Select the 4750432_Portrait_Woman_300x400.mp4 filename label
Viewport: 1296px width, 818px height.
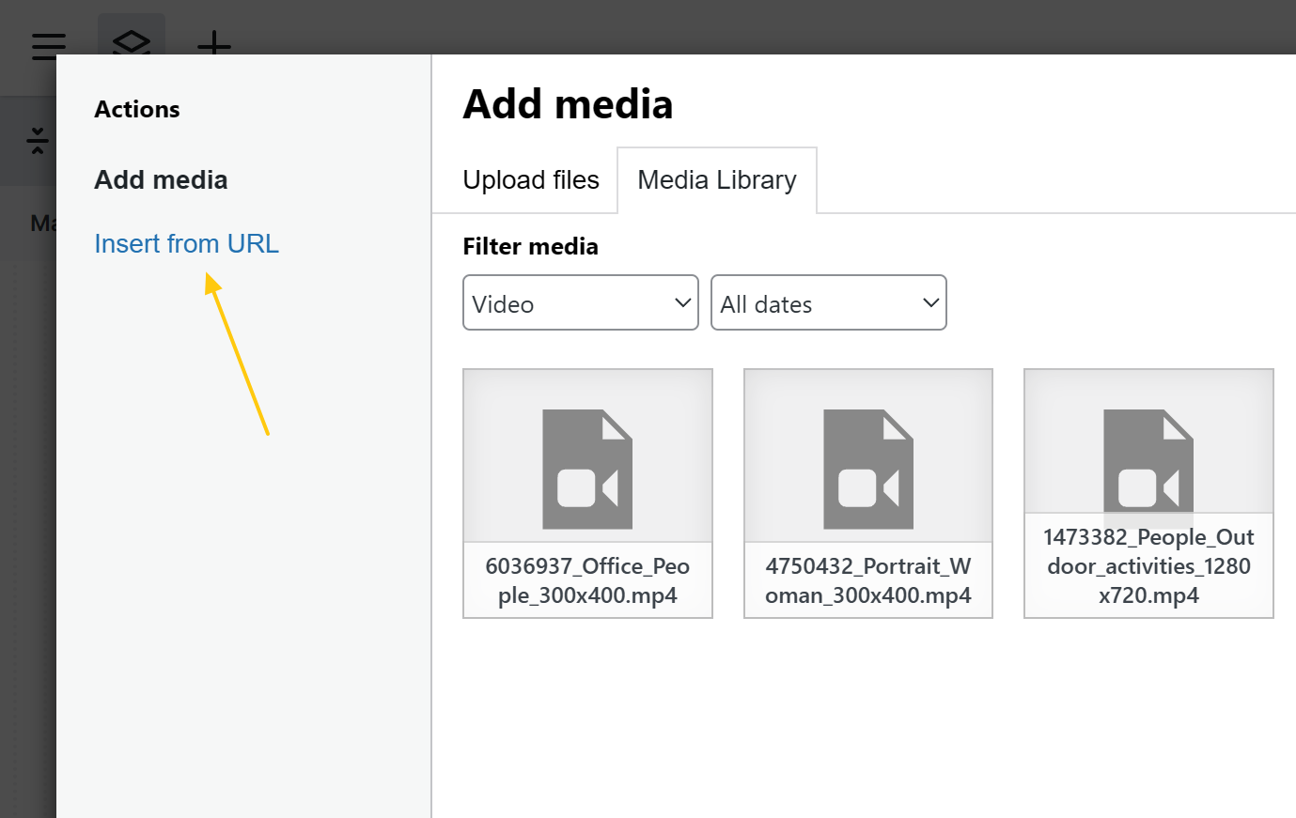tap(867, 580)
